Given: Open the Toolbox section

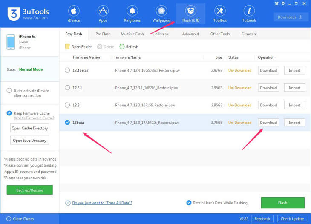Looking at the screenshot, I should coord(220,14).
